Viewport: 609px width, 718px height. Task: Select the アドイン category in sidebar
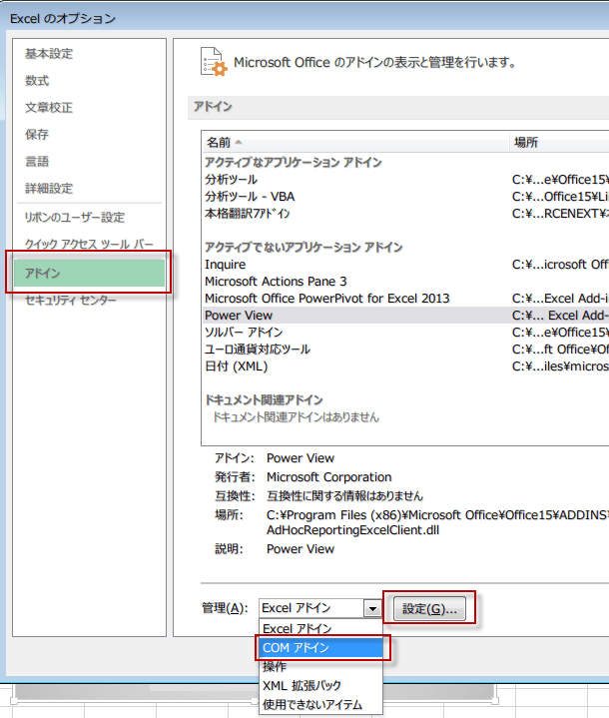click(89, 273)
